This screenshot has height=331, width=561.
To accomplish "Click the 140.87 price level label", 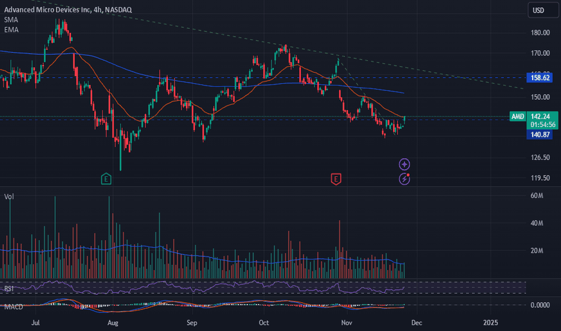I will (x=539, y=135).
